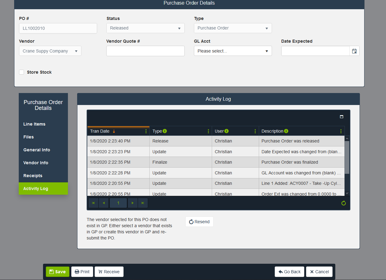386x280 pixels.
Task: Open the Description column options menu
Action: click(x=341, y=131)
